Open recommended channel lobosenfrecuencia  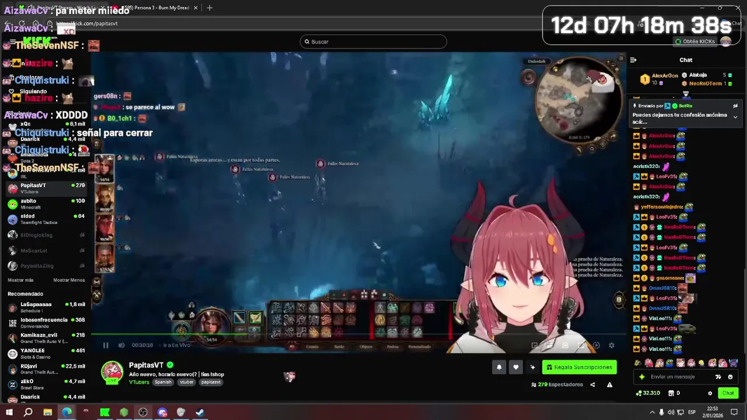[46, 323]
